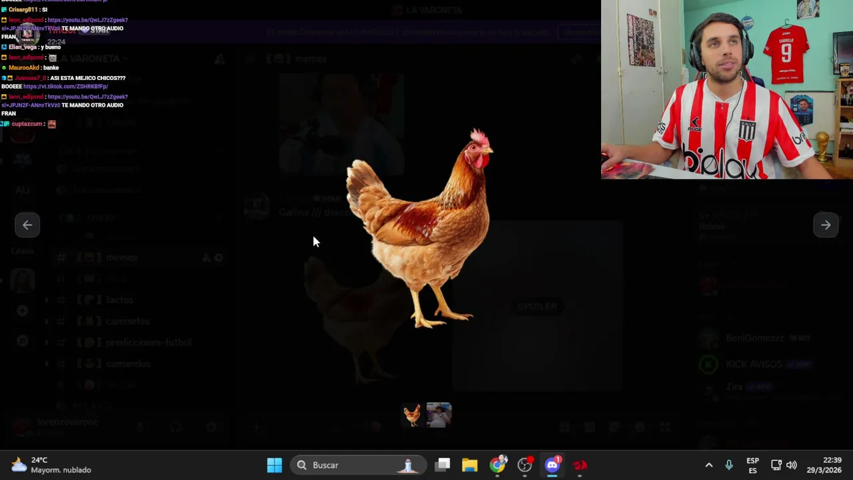Switch to the Discord taskbar icon
This screenshot has height=480, width=853.
point(552,465)
